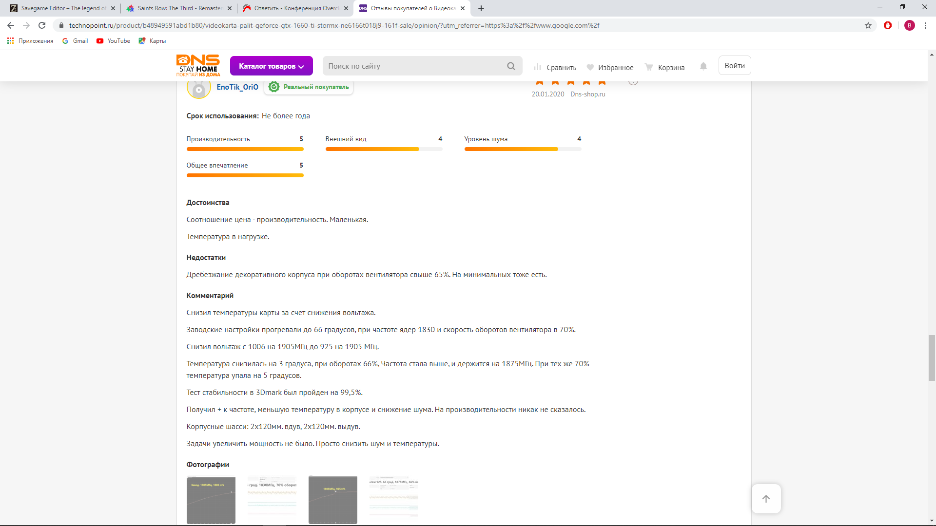
Task: Open Корзина shopping cart
Action: coord(665,67)
